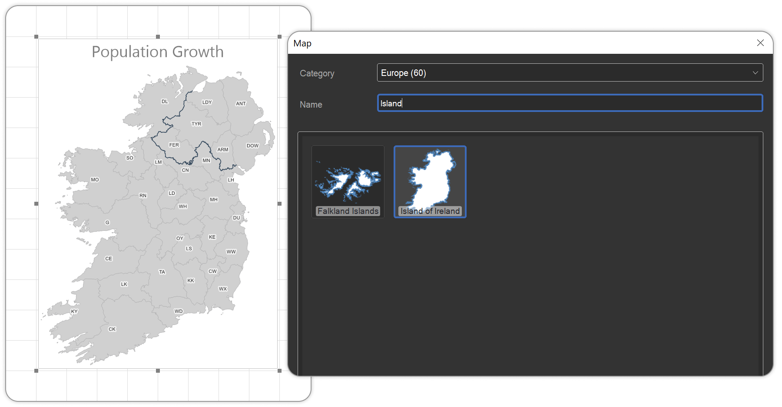
Task: Click the DOW county label on map
Action: 252,146
